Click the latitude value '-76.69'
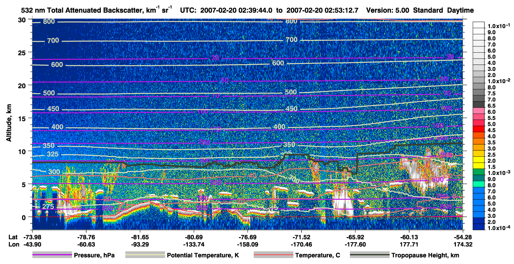This screenshot has height=264, width=514. (247, 236)
